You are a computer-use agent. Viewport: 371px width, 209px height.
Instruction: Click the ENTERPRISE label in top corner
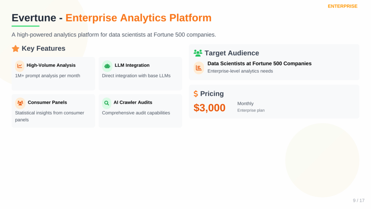pyautogui.click(x=342, y=6)
